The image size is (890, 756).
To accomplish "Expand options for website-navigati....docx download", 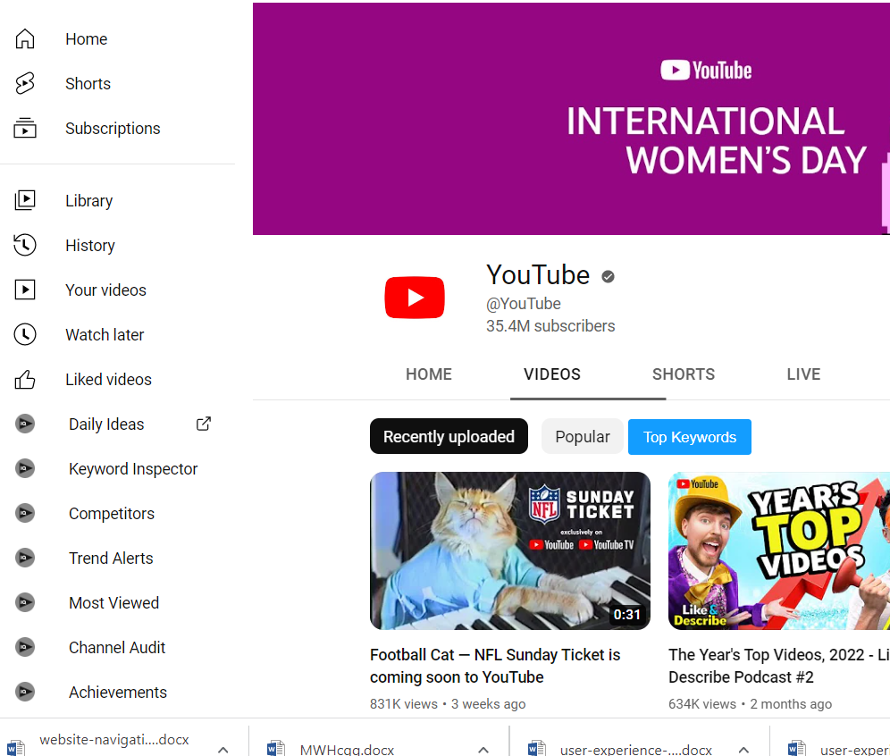I will [223, 750].
